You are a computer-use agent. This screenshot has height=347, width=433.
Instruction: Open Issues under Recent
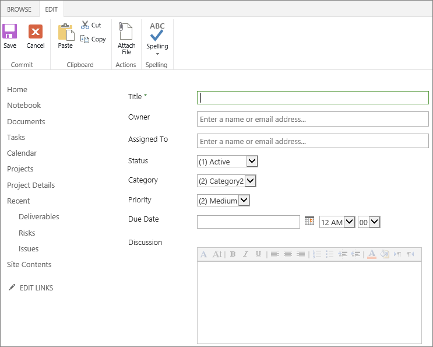pos(29,248)
